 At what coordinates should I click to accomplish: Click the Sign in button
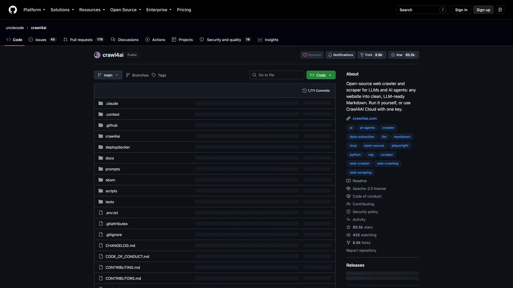tap(461, 10)
